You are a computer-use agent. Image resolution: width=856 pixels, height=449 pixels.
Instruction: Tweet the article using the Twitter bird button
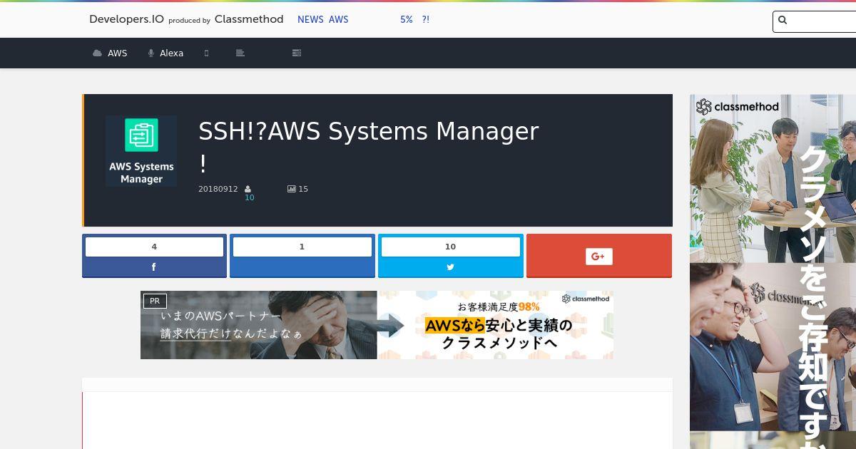click(x=451, y=256)
